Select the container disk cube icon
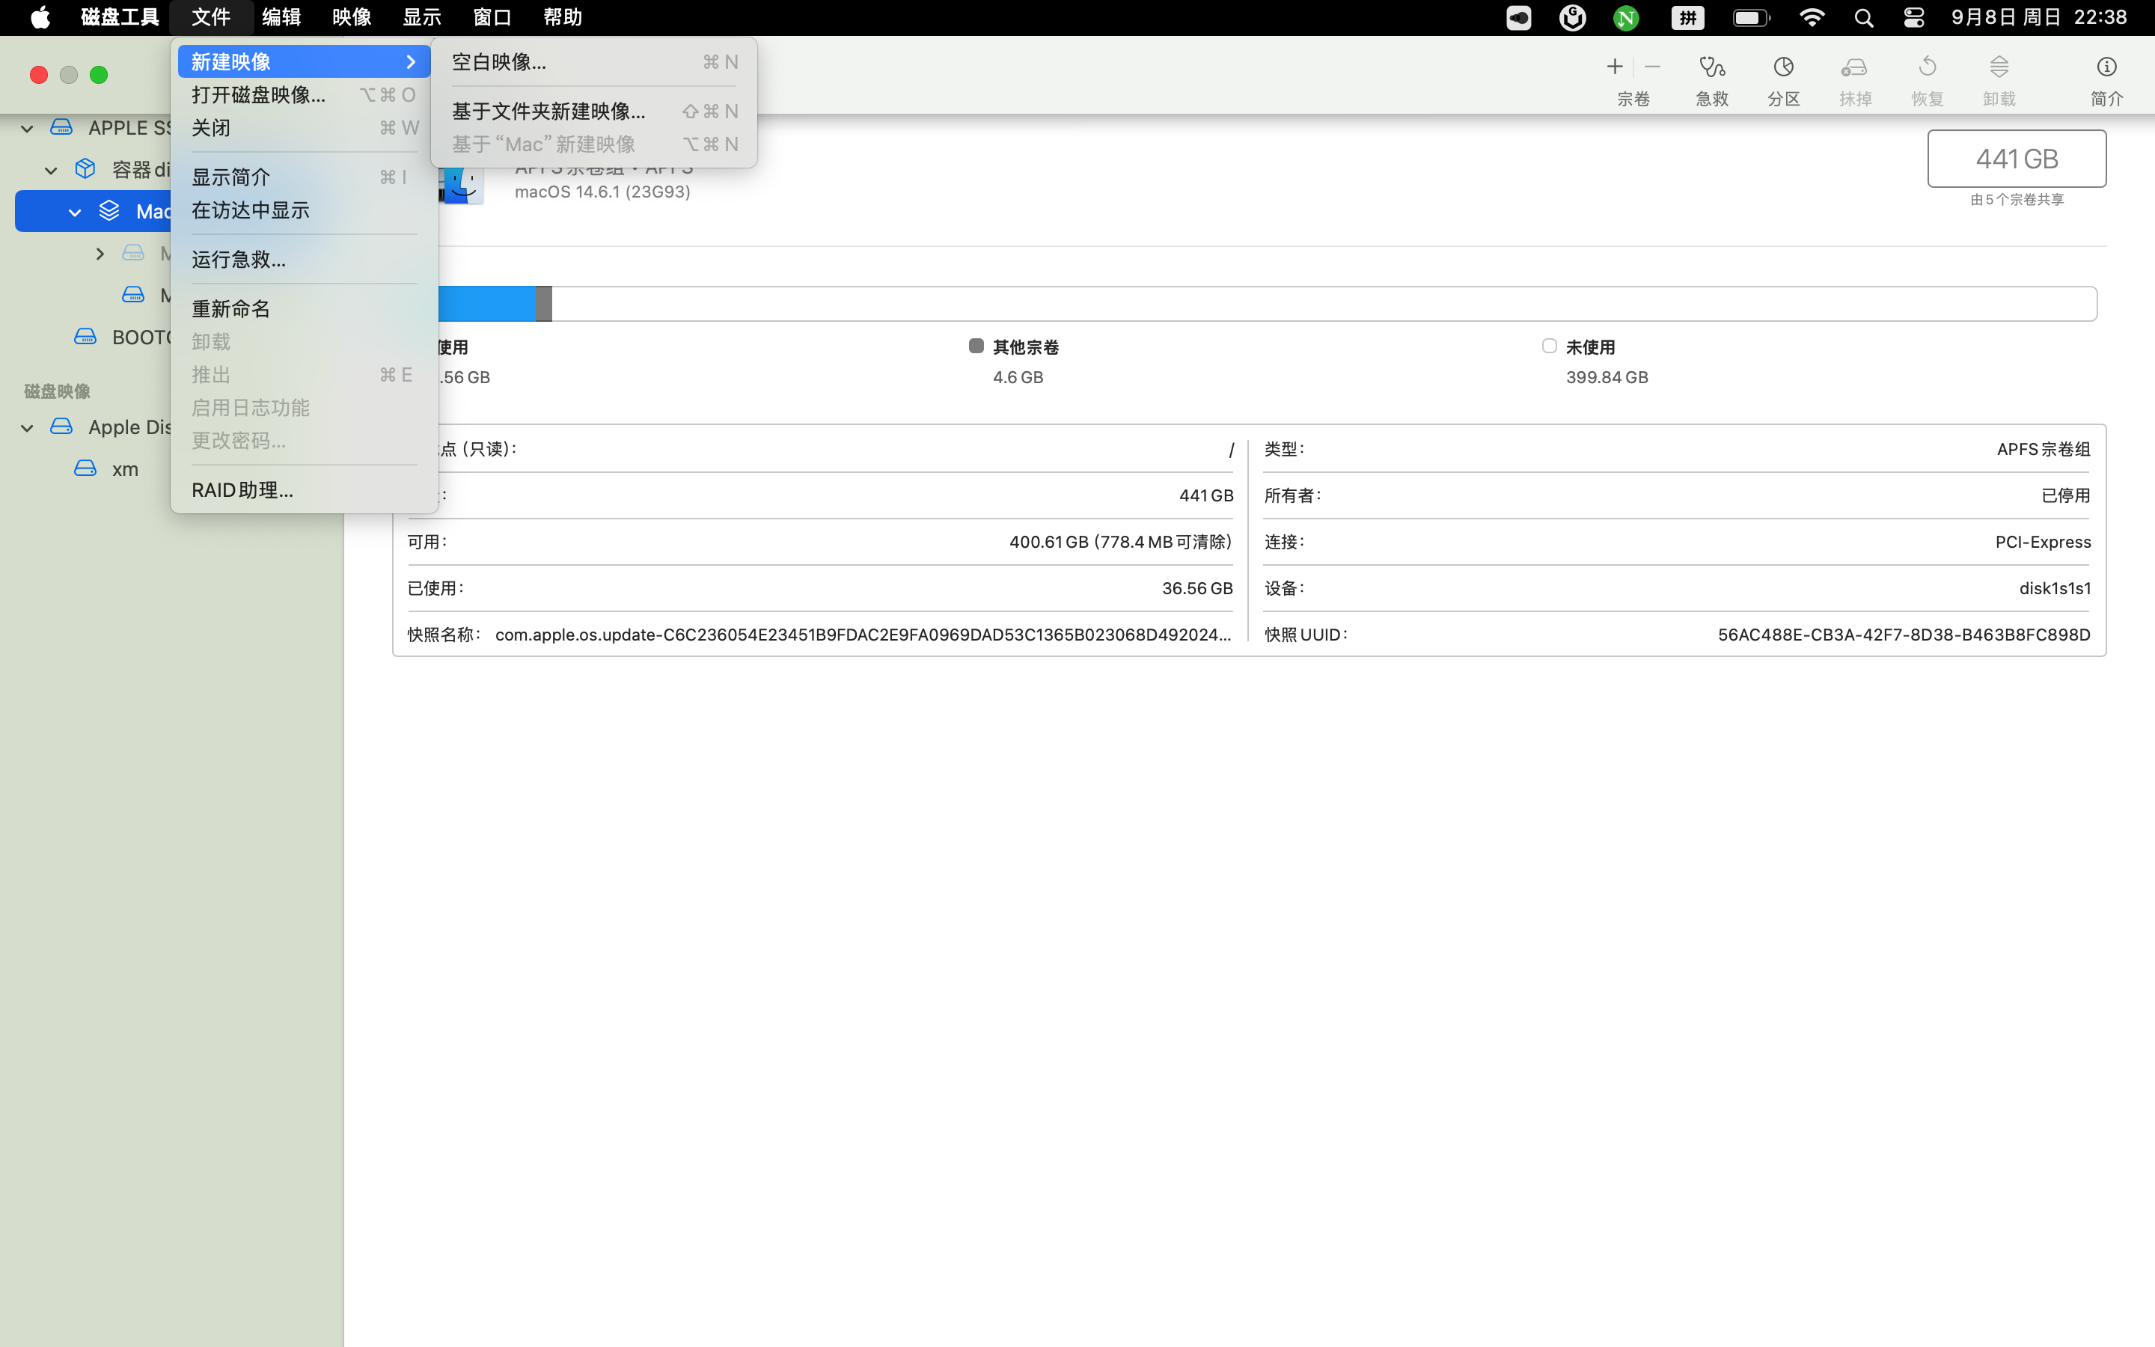Image resolution: width=2155 pixels, height=1347 pixels. pyautogui.click(x=85, y=168)
